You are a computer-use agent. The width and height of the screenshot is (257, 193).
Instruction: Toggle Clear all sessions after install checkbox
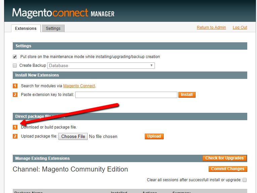coord(245,180)
